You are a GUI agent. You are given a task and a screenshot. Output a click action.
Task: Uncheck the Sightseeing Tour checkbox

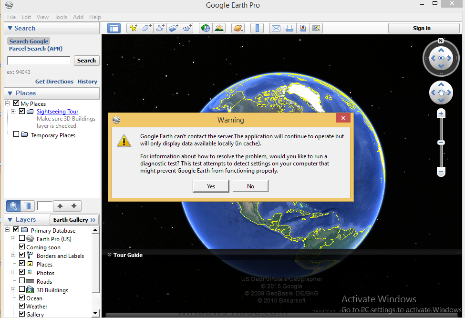click(x=22, y=111)
